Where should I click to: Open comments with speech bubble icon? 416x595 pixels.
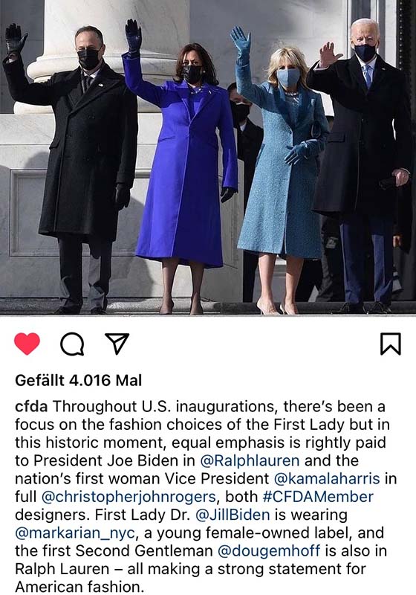(x=72, y=344)
